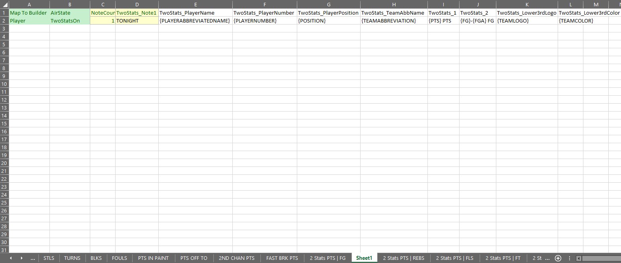Select the Map To Builder cell
Image resolution: width=621 pixels, height=263 pixels.
click(29, 13)
